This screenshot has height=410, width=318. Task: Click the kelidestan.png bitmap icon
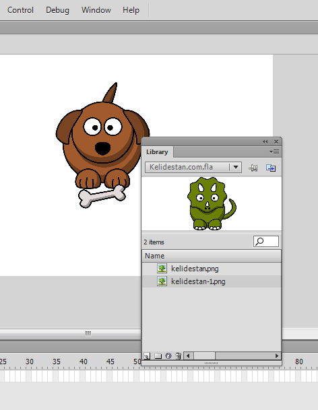[x=162, y=269]
